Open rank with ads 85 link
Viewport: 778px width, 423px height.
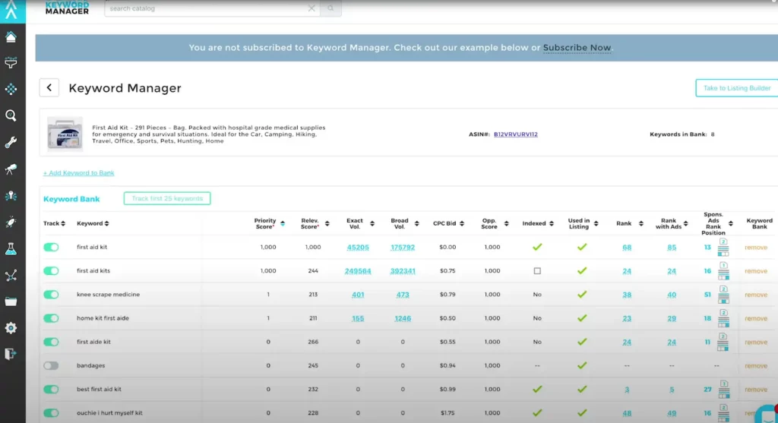[x=672, y=247]
